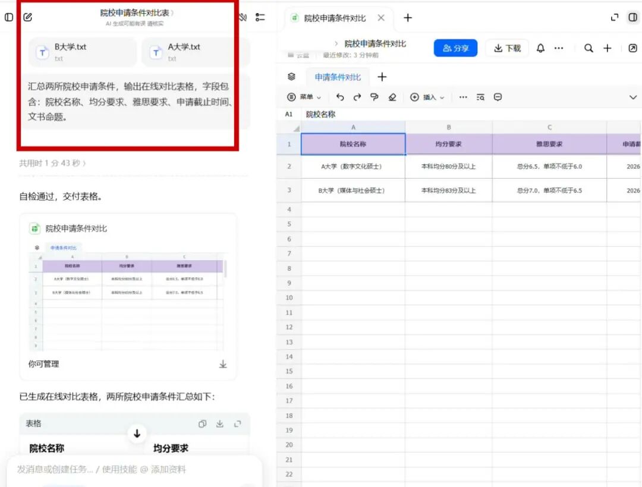Viewport: 642px width, 487px height.
Task: Open notifications bell icon
Action: click(540, 48)
